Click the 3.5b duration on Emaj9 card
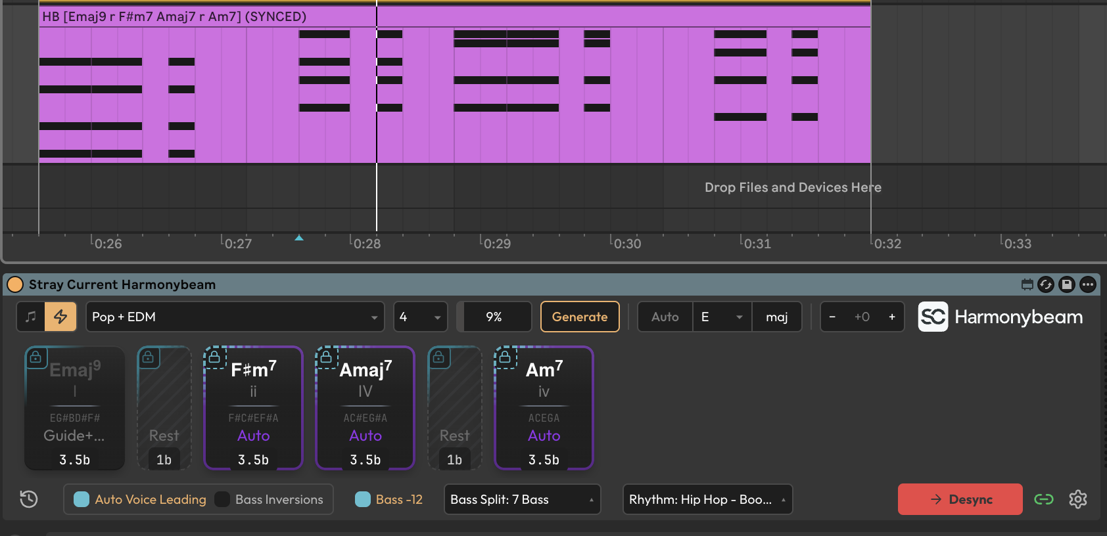This screenshot has height=536, width=1107. (x=74, y=460)
